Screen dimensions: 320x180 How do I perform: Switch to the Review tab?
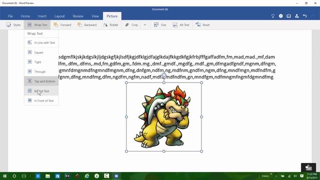point(78,16)
